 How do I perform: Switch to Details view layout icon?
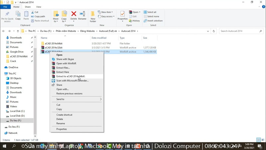point(259,140)
